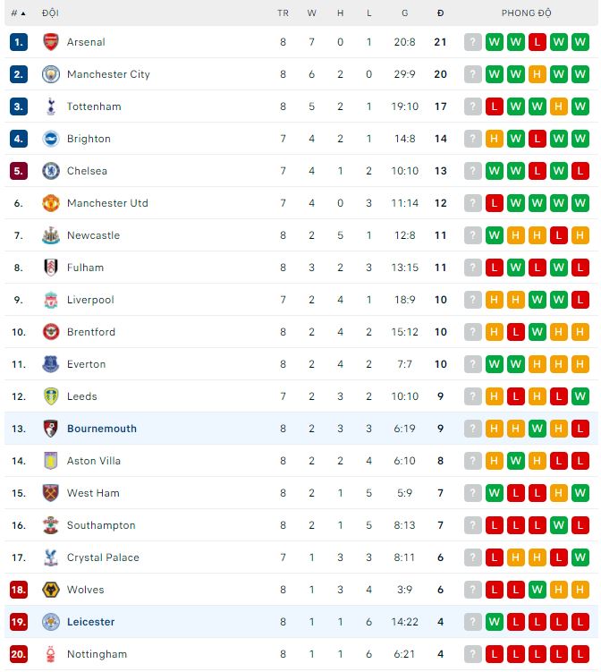Sort by the W wins column header
The height and width of the screenshot is (672, 601).
coord(312,13)
